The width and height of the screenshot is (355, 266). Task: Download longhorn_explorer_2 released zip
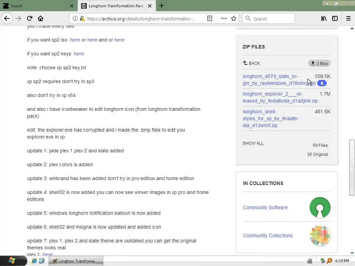280,97
